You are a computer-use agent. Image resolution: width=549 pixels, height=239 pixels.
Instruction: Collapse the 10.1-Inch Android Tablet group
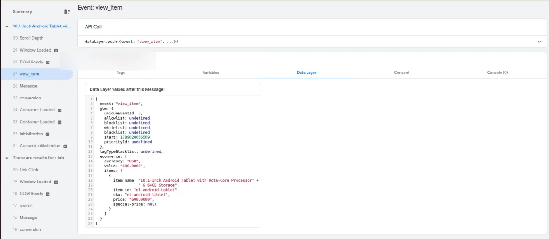(7, 26)
